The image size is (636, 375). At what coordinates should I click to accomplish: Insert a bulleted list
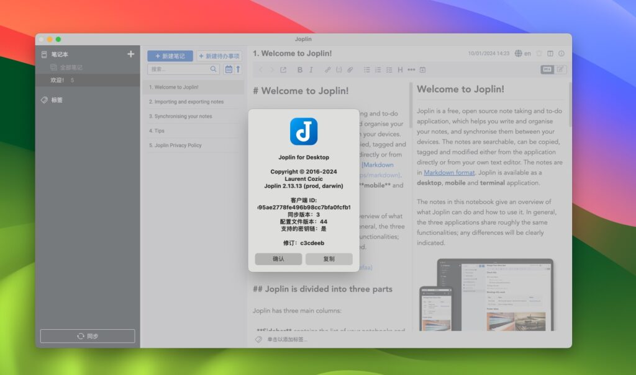click(x=366, y=69)
